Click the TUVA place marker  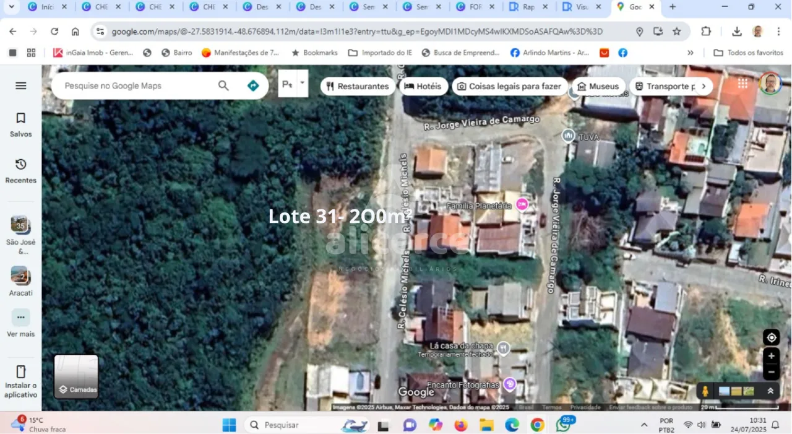pos(568,136)
